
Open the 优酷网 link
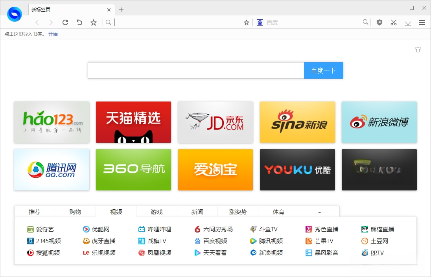tap(96, 229)
